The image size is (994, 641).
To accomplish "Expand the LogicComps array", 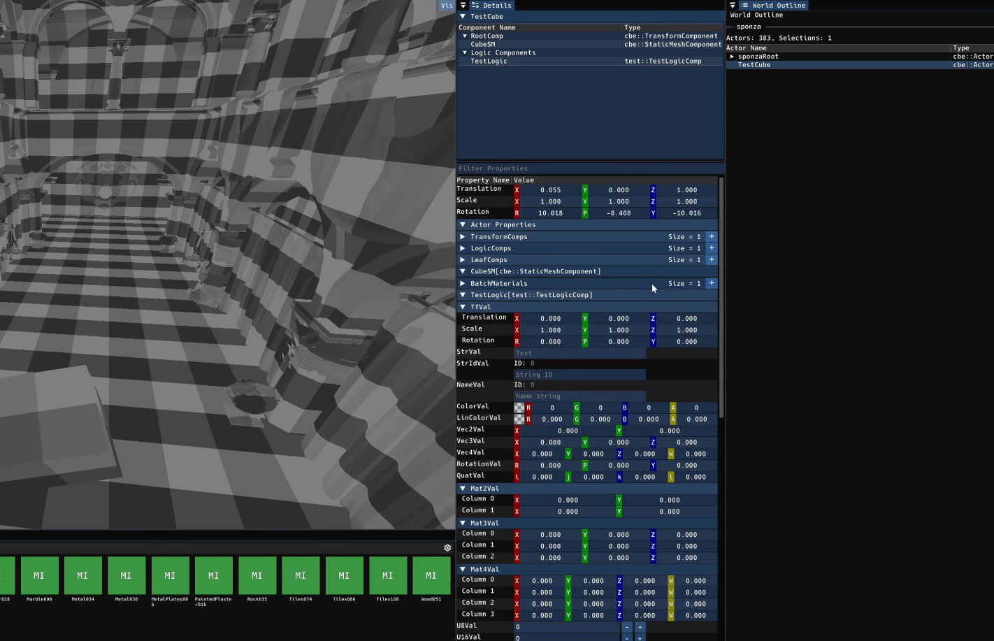I will click(x=463, y=248).
